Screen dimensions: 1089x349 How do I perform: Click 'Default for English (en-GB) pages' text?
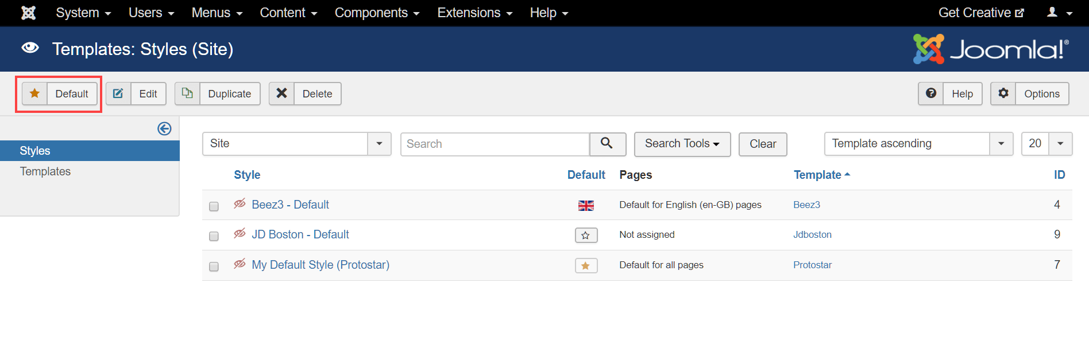[x=690, y=205]
